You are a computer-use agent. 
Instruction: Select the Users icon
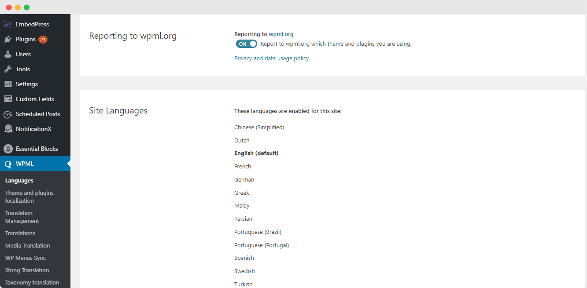[7, 54]
